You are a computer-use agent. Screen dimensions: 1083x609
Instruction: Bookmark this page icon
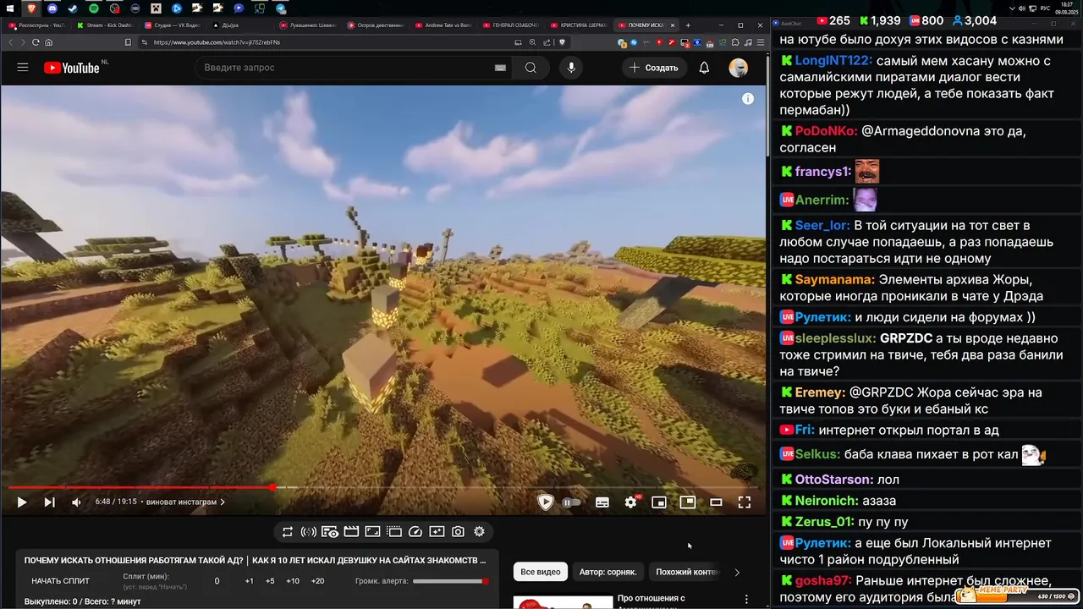[x=128, y=42]
